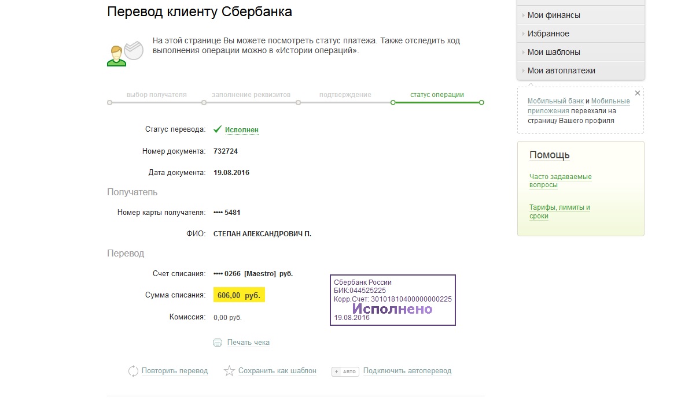Open Тарифы, лимиты и сроки link

pyautogui.click(x=559, y=211)
